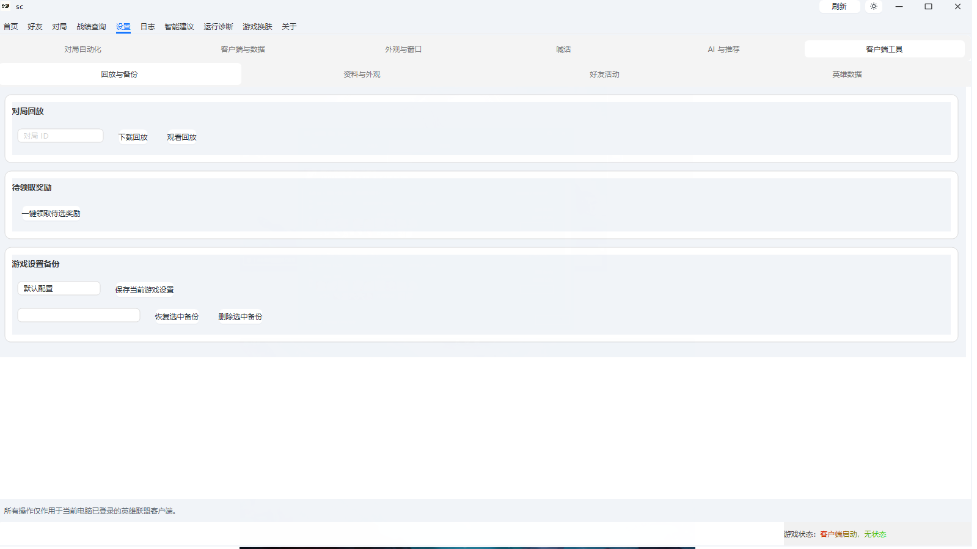Go to 游戏换肤
Image resolution: width=977 pixels, height=549 pixels.
257,27
